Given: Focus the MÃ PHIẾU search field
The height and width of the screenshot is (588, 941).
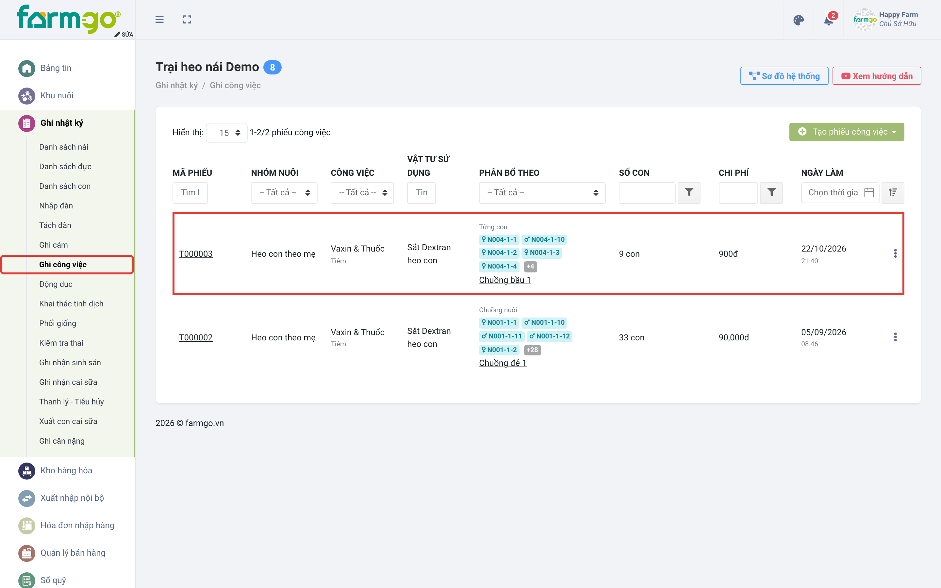Looking at the screenshot, I should coord(190,192).
